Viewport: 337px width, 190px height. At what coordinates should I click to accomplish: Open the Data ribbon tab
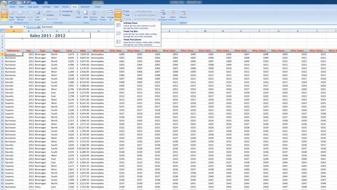point(56,7)
